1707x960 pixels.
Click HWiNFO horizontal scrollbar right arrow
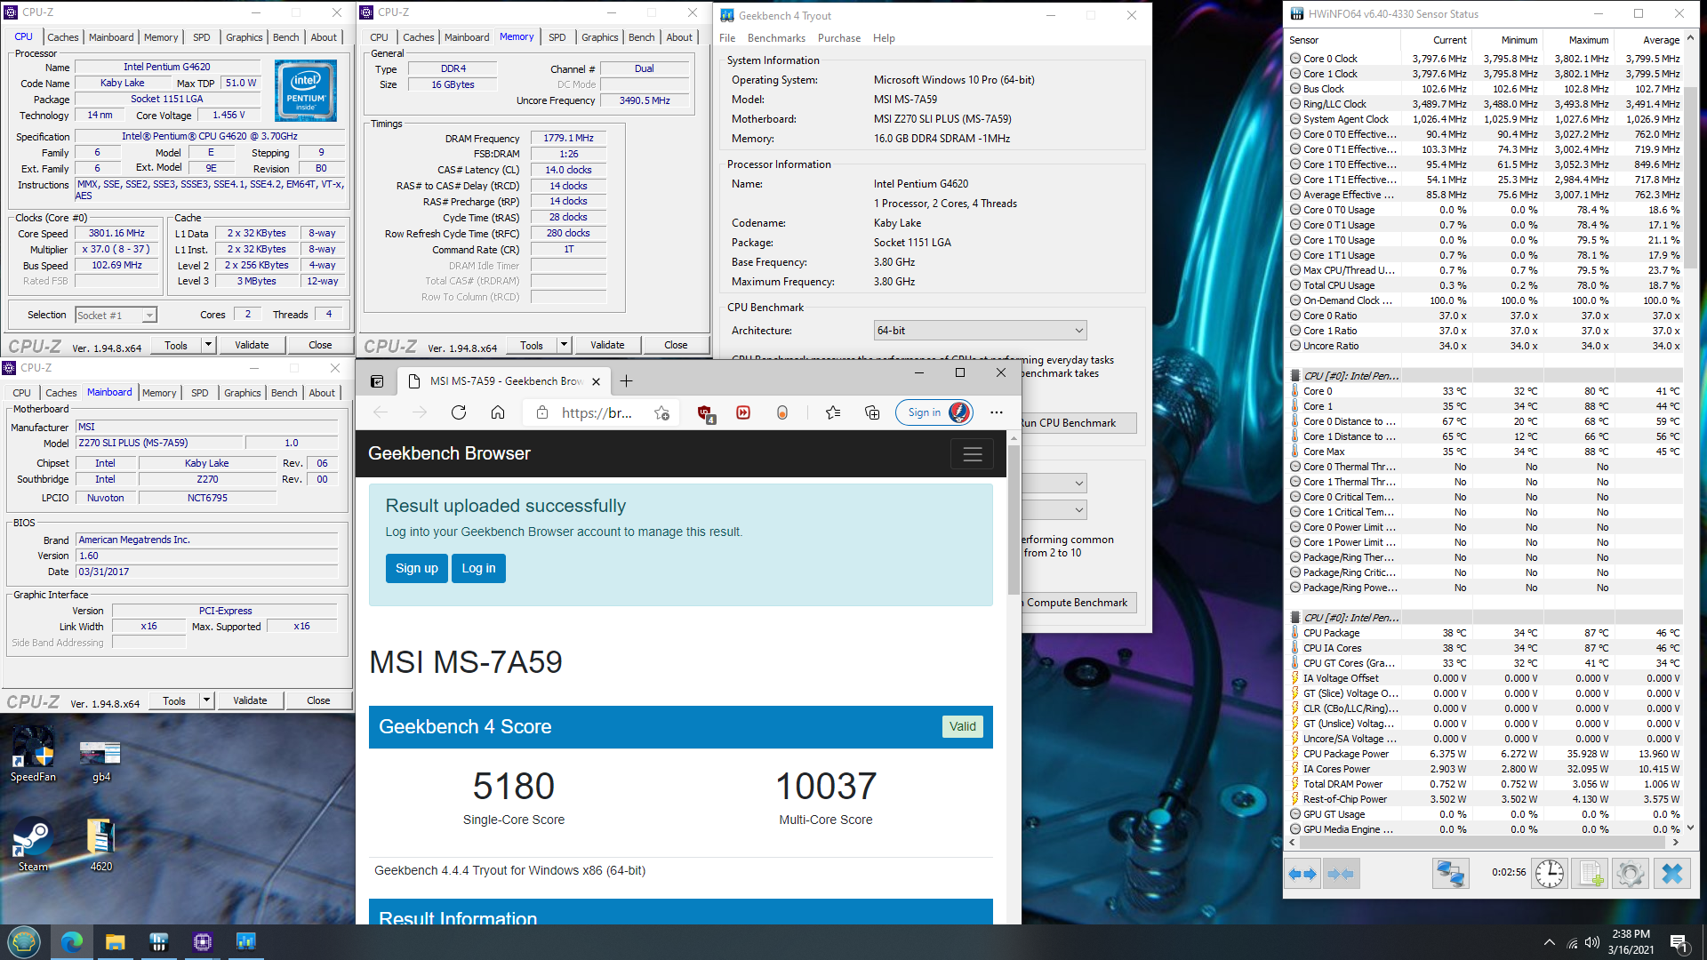(1675, 843)
